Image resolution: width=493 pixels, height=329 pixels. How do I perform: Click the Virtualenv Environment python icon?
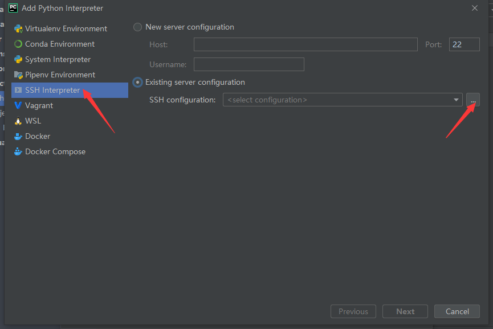(18, 29)
